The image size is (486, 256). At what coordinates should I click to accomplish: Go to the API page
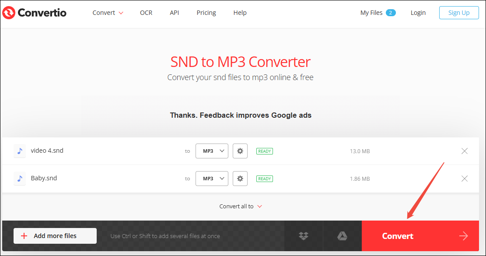pyautogui.click(x=174, y=13)
